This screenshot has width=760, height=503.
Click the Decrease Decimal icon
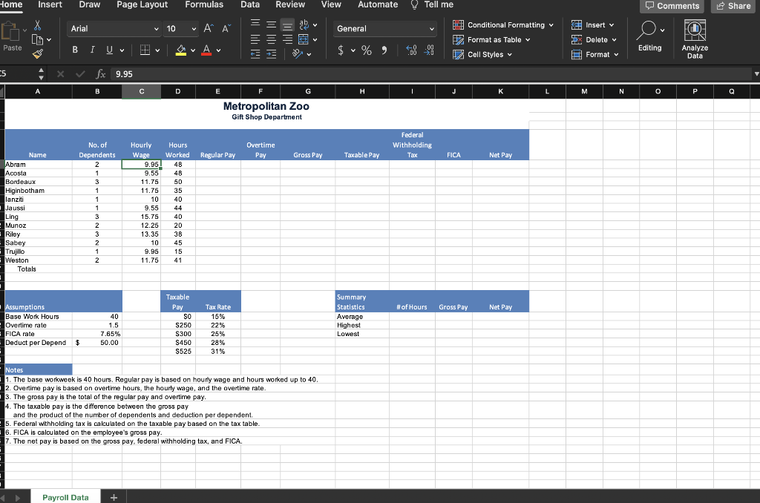[429, 50]
